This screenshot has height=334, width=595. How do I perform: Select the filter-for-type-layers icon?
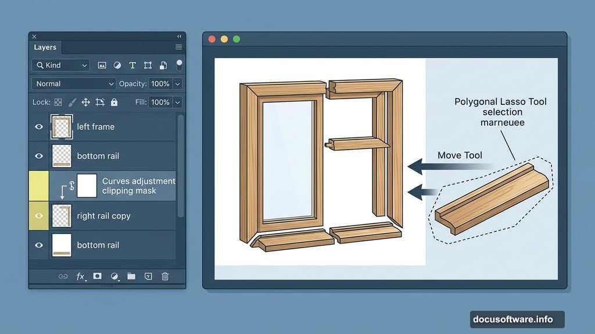point(132,65)
